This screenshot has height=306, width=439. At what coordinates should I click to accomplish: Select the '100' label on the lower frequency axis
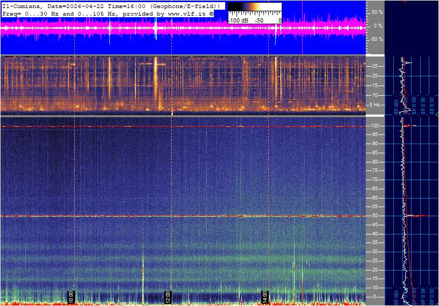coord(374,126)
